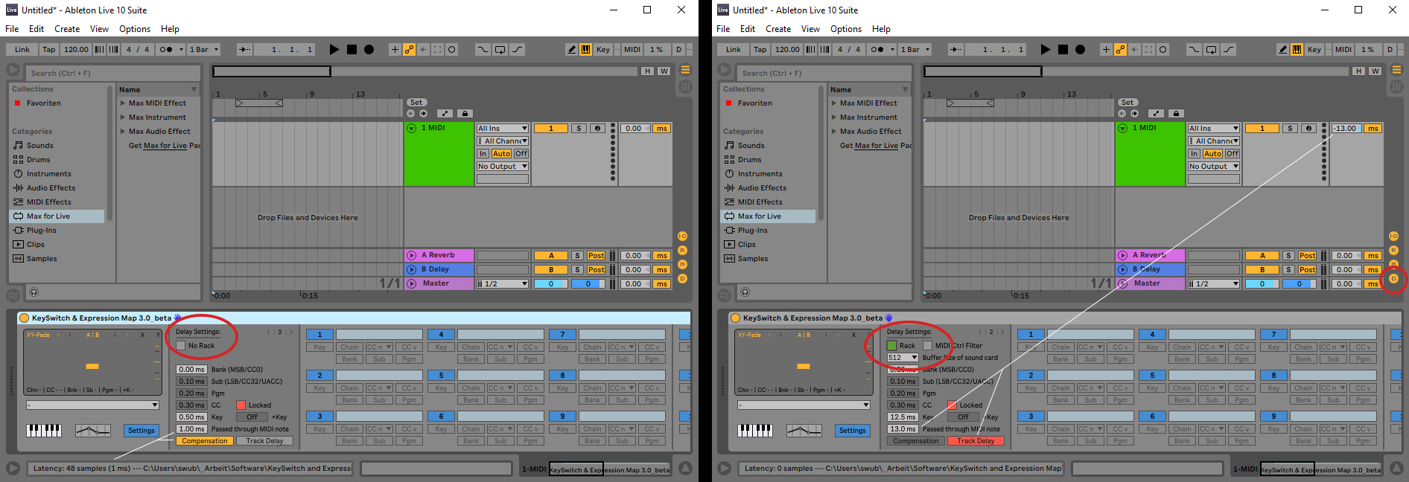1409x482 pixels.
Task: Open 1 Bar quantization dropdown in left window
Action: (x=204, y=50)
